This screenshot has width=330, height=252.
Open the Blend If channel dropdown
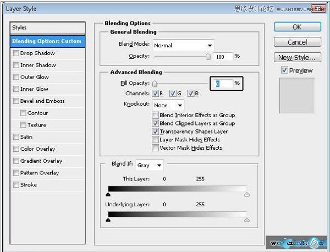coord(150,165)
